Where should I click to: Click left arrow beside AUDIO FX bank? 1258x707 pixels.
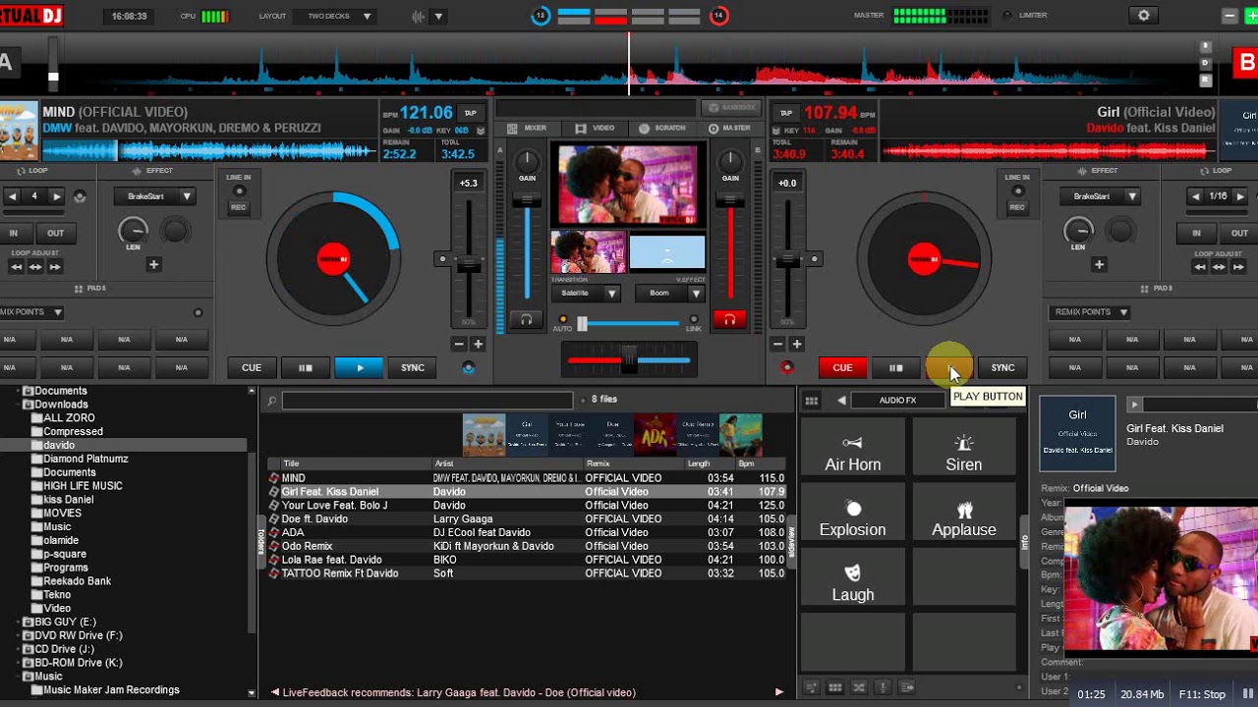tap(841, 401)
